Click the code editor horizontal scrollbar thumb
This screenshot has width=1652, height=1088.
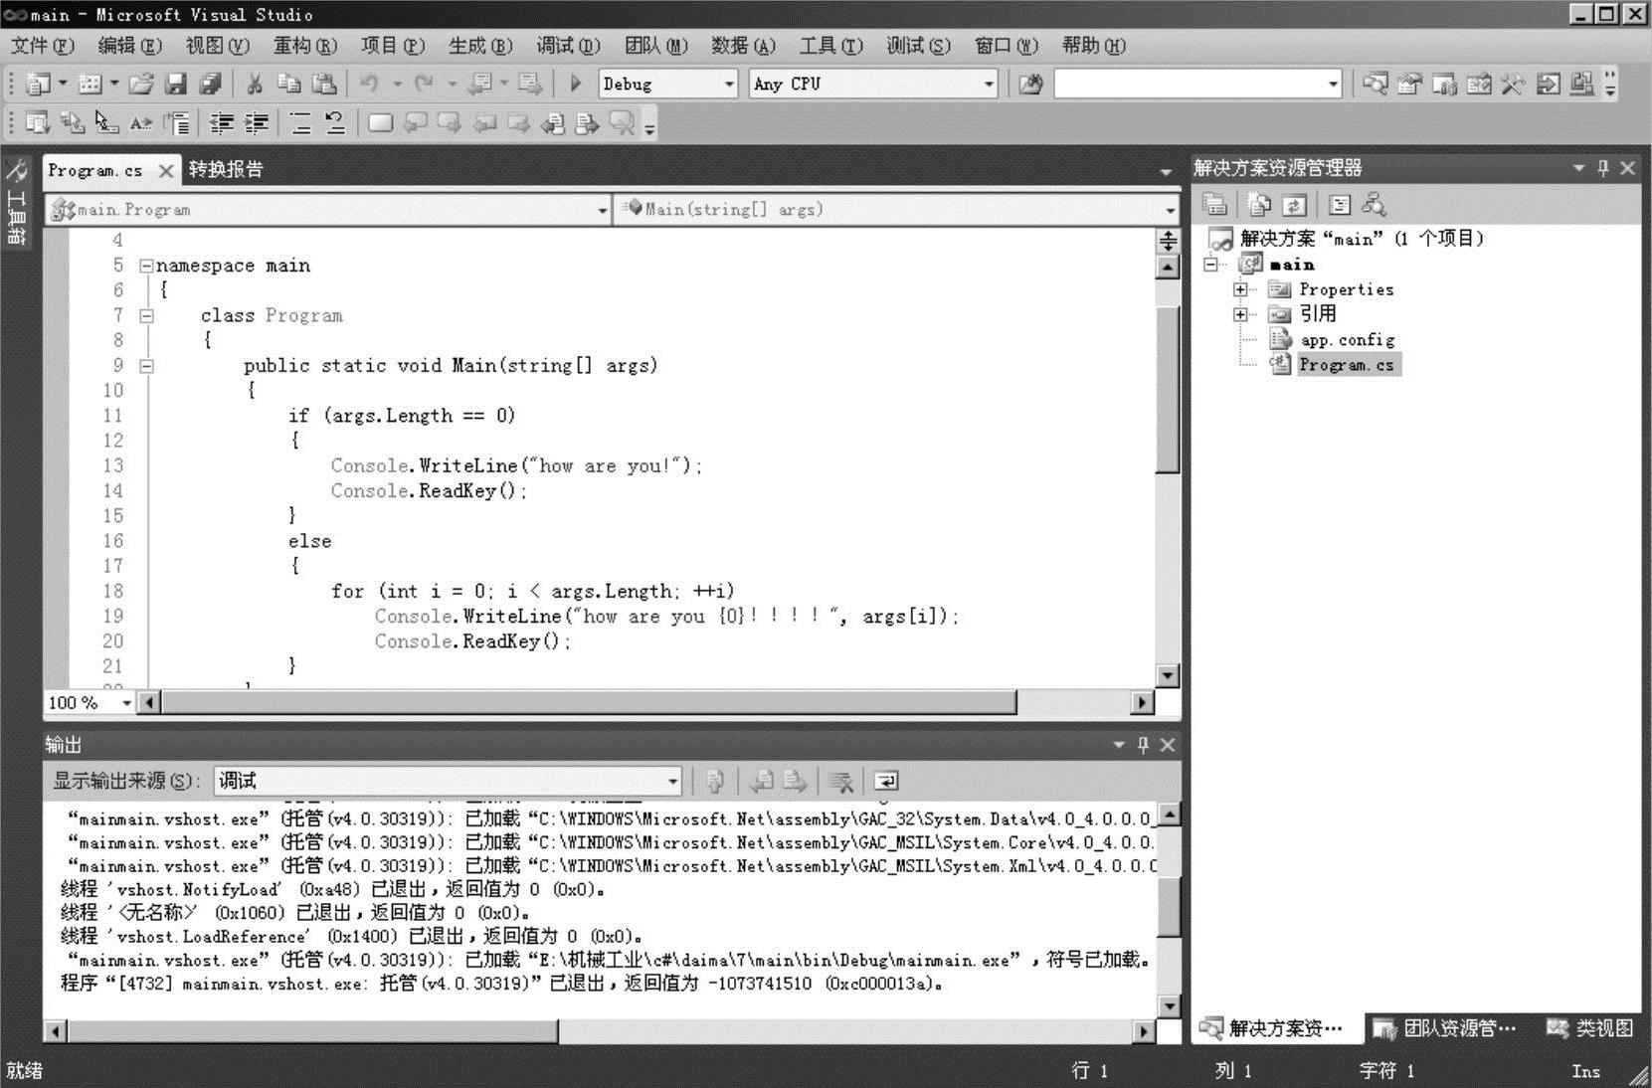(589, 703)
